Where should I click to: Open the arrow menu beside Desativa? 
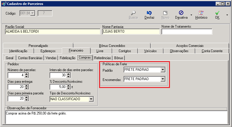(x=191, y=15)
